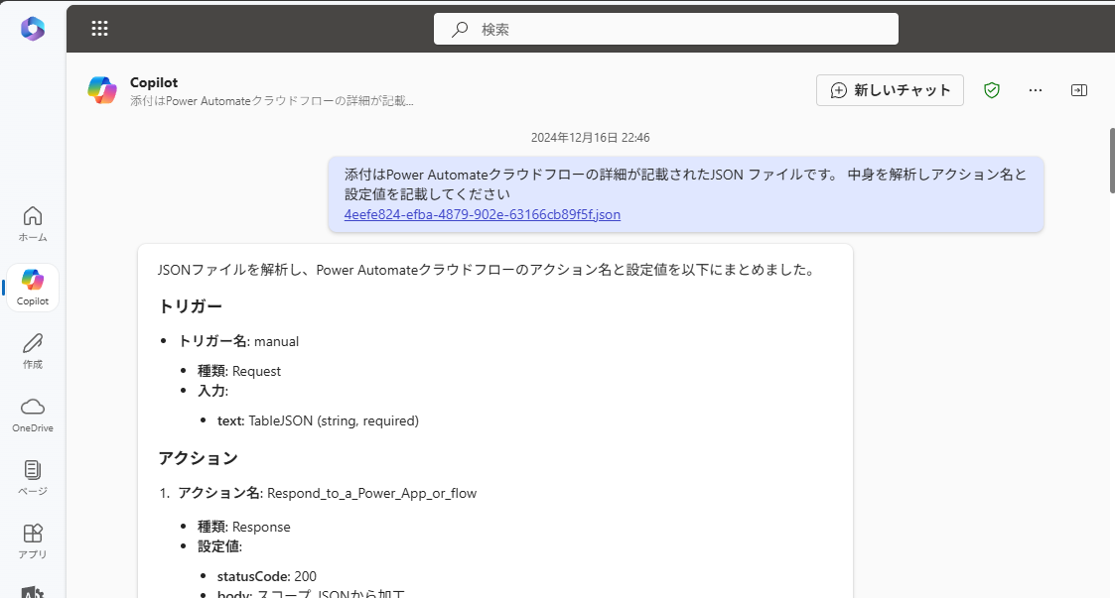Click the statusCode: 200 line
Image resolution: width=1115 pixels, height=598 pixels.
267,577
